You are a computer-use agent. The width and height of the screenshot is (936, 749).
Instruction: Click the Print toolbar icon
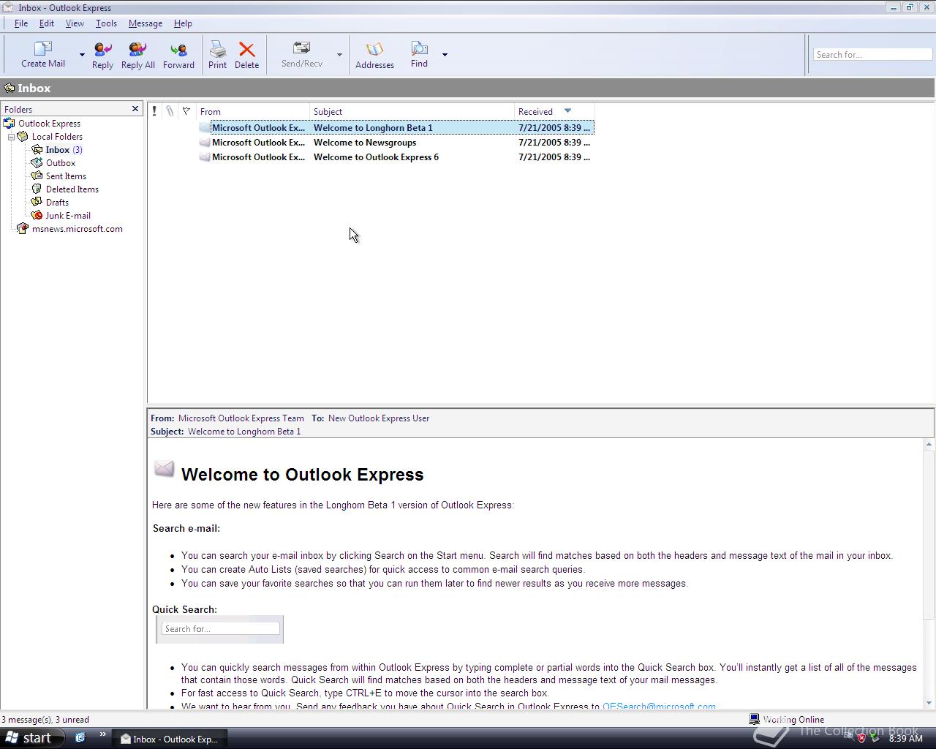click(217, 49)
